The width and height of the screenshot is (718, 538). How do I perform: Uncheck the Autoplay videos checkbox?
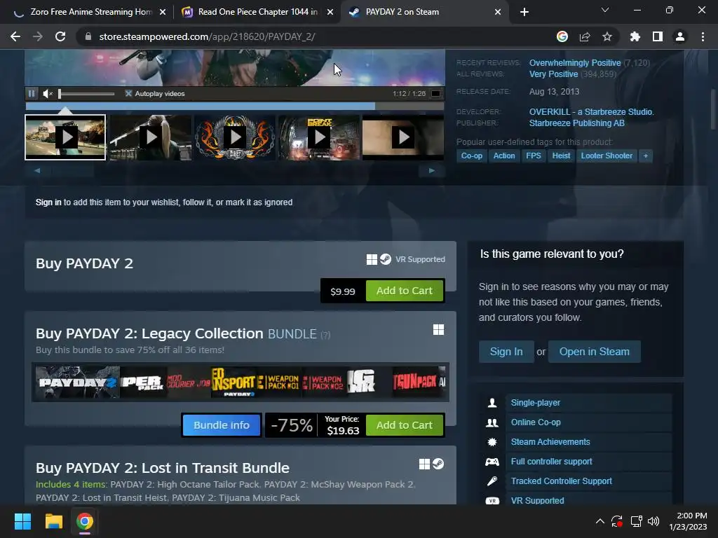[128, 93]
